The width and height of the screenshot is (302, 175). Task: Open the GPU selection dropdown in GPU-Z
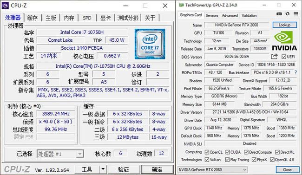click(x=212, y=169)
